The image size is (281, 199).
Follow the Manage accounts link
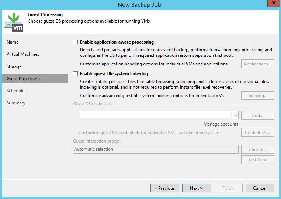point(221,124)
